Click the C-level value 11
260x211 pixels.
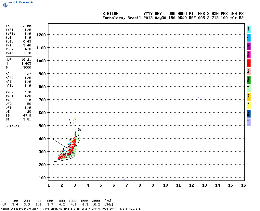pos(29,126)
